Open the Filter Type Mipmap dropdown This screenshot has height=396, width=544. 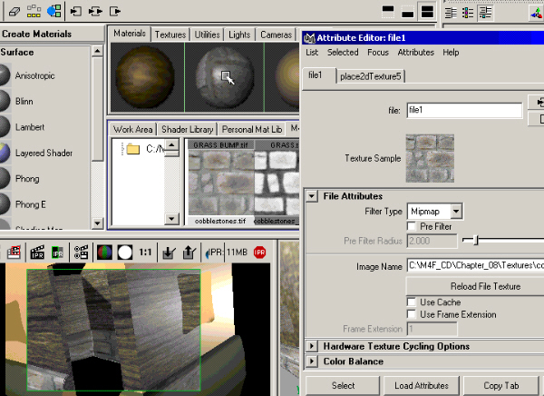click(435, 211)
